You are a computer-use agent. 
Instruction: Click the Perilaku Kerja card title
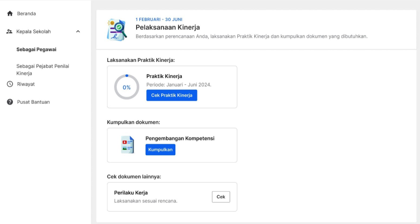[x=131, y=192]
